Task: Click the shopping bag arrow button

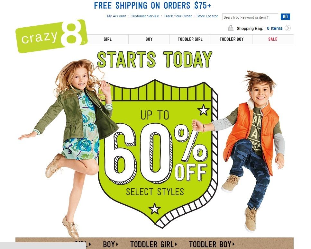Action: 288,28
